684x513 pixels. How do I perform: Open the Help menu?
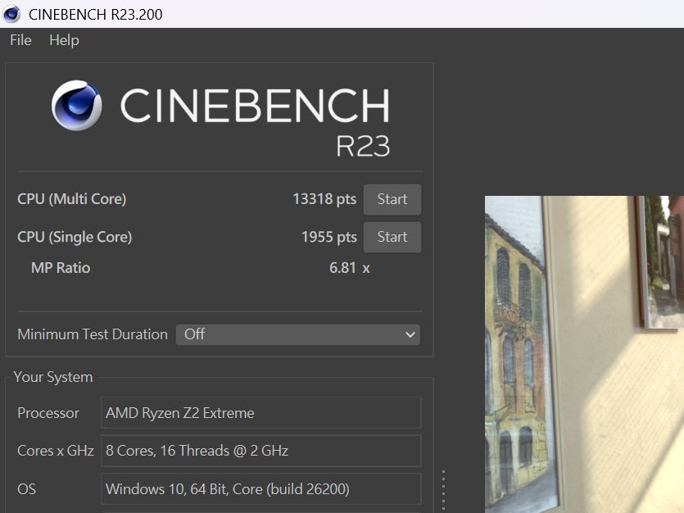(x=64, y=40)
